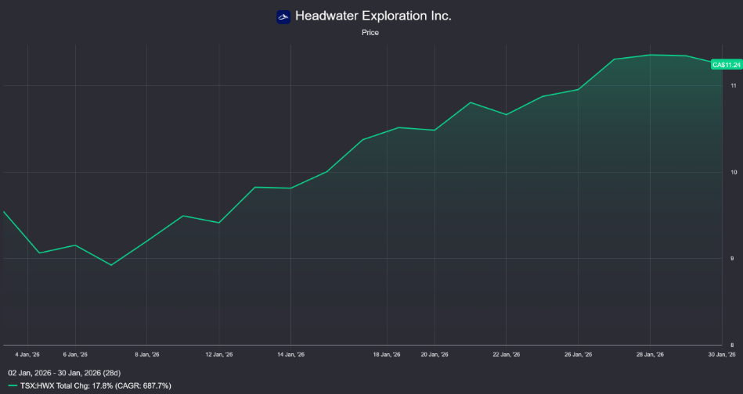The width and height of the screenshot is (743, 394).
Task: Click the 28 Jan, '26 axis label
Action: pos(650,354)
